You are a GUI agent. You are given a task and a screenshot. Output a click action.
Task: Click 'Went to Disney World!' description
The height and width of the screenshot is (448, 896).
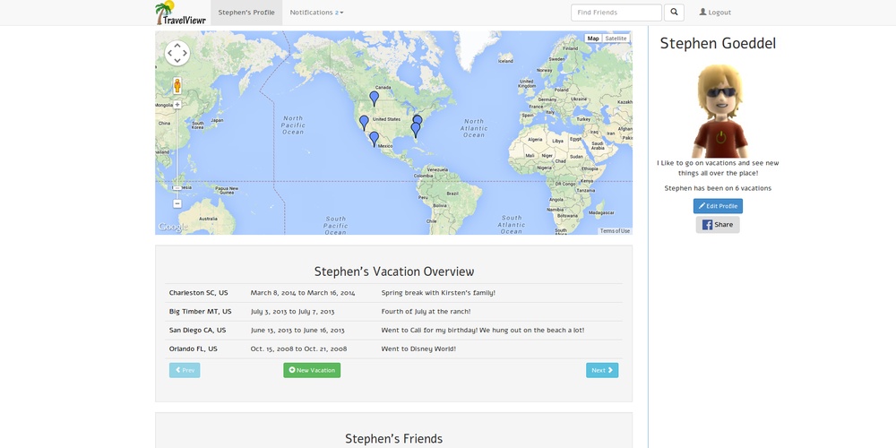tap(418, 349)
